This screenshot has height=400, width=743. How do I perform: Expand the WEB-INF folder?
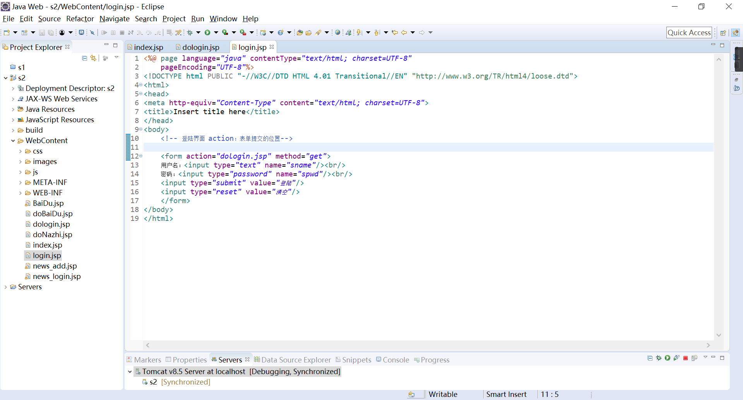click(21, 193)
